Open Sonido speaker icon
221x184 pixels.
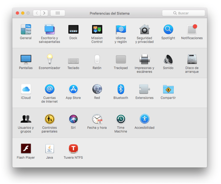[168, 59]
